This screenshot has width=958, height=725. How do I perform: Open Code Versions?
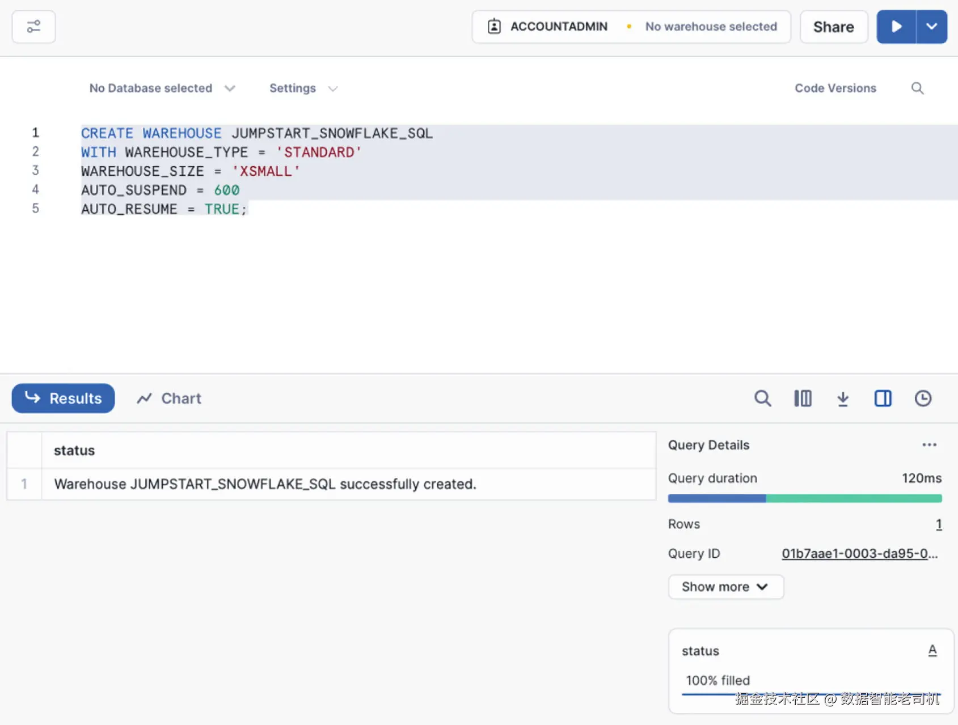click(835, 88)
